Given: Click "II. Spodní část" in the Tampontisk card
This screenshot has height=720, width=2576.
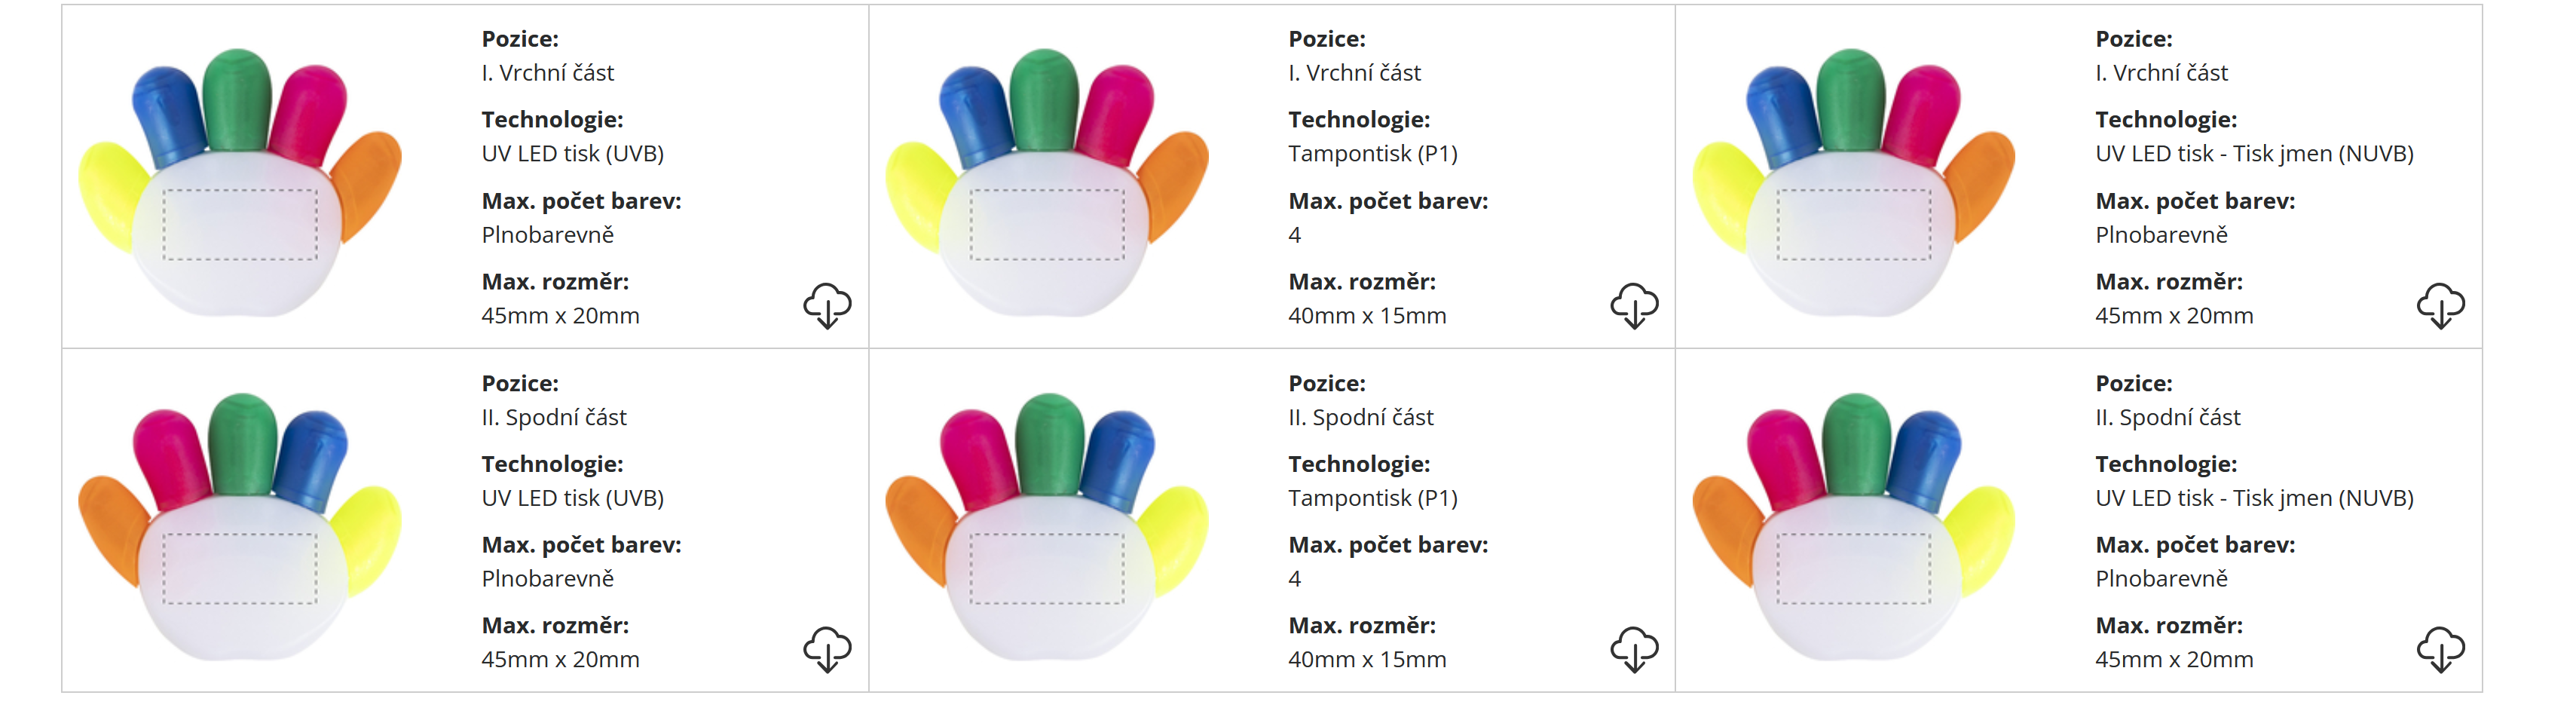Looking at the screenshot, I should click(1360, 418).
